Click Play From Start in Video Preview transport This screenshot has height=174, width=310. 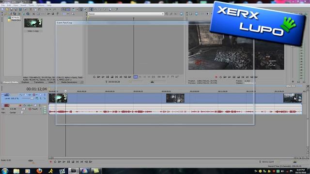click(x=225, y=77)
